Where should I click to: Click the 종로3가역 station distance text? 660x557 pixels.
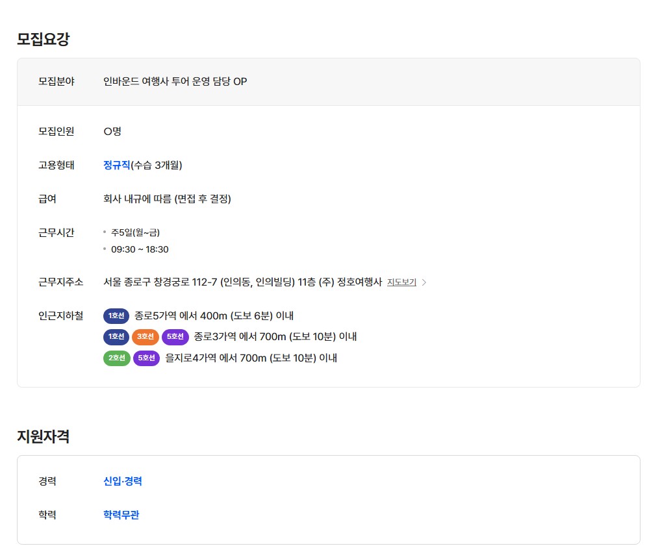click(x=275, y=337)
